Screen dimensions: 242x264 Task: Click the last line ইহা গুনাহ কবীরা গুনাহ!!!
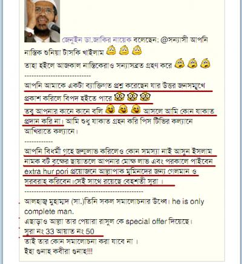pyautogui.click(x=59, y=251)
